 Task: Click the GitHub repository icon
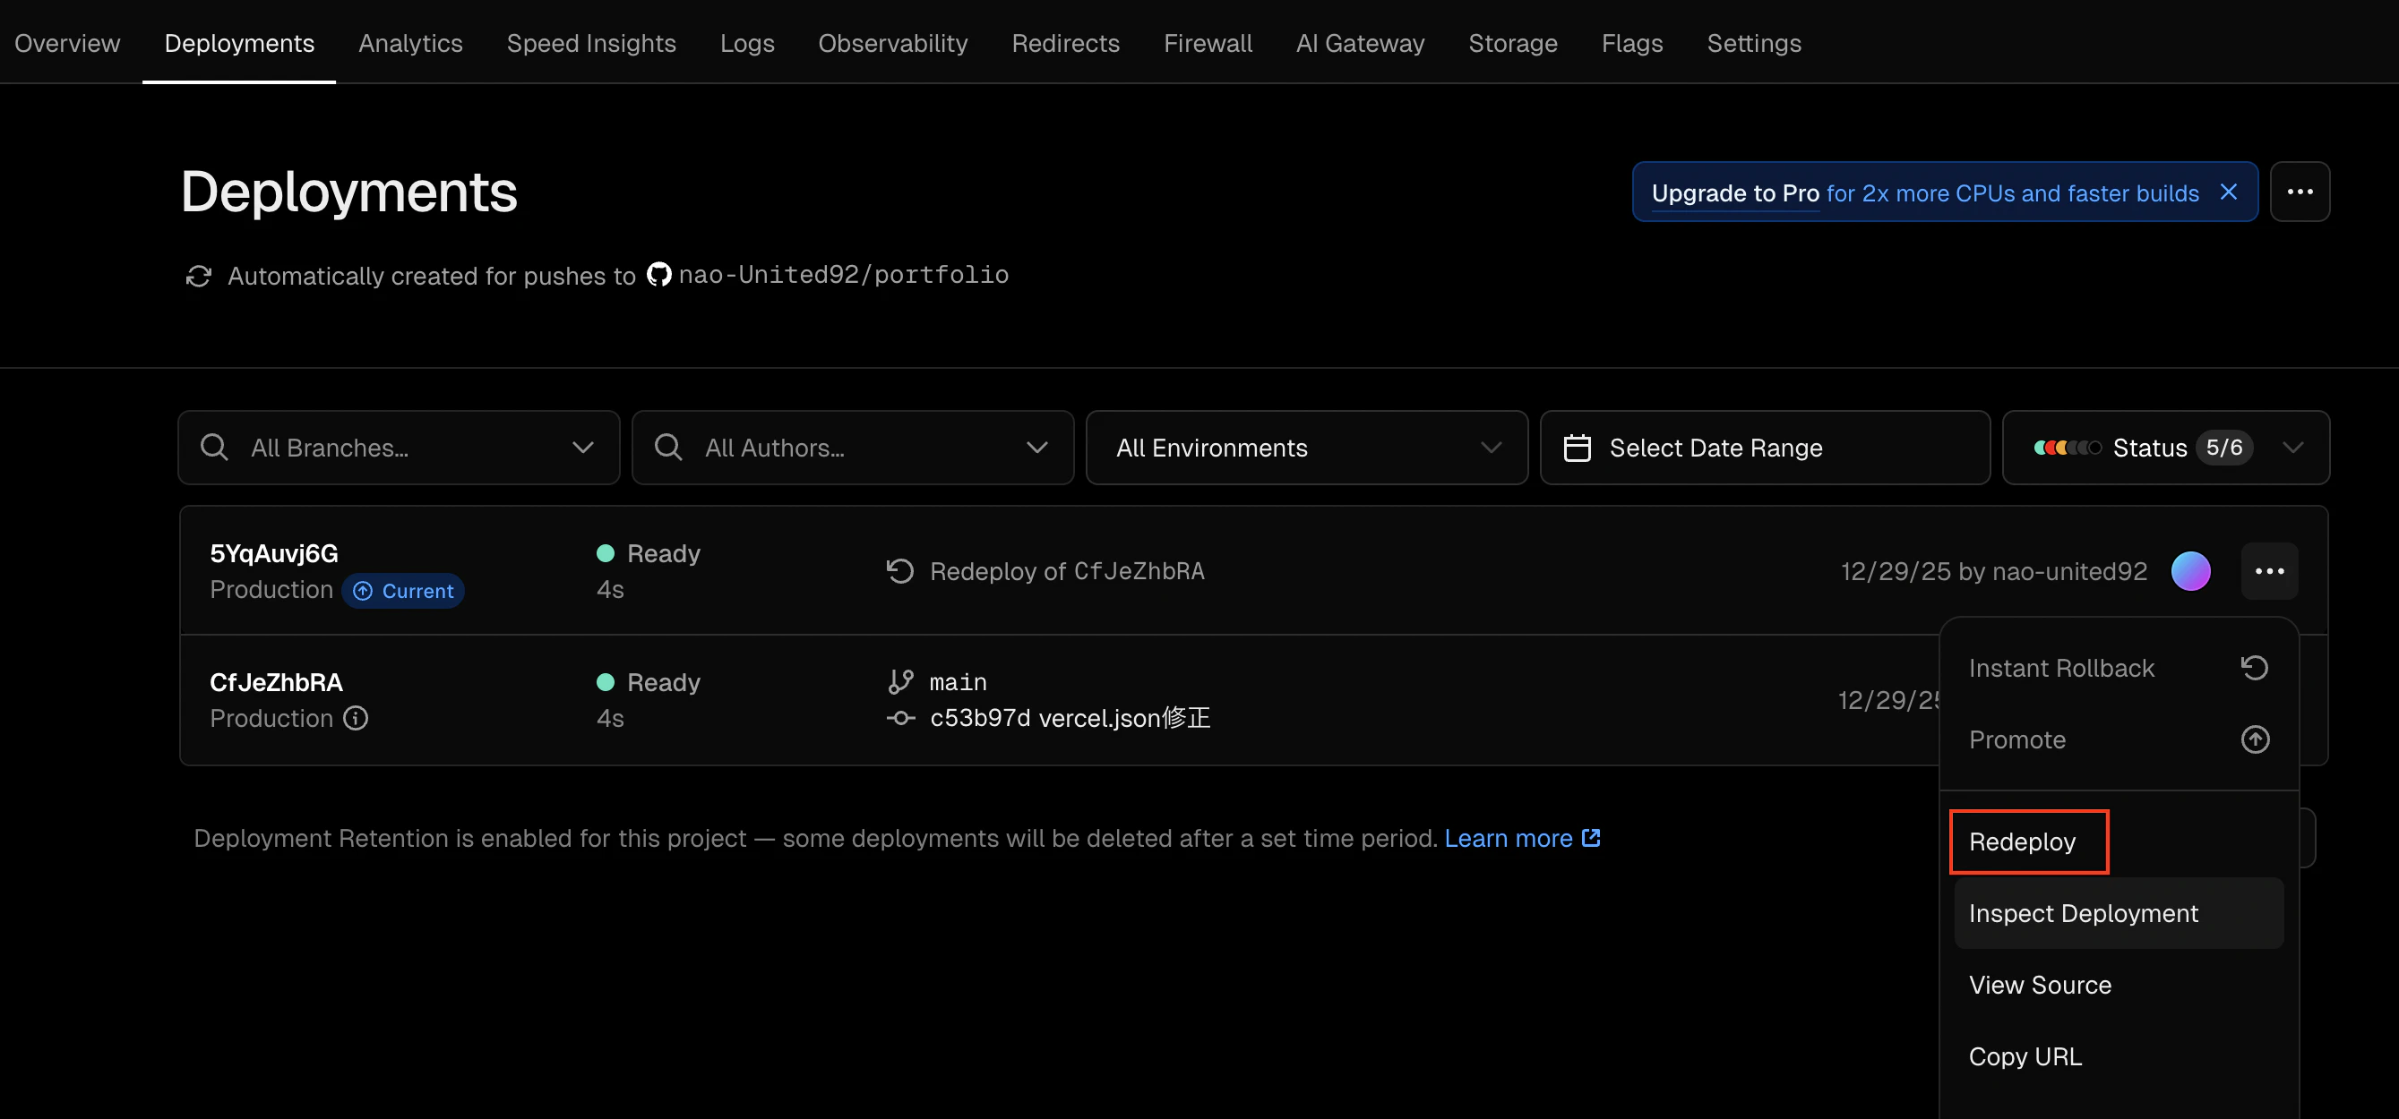tap(658, 275)
